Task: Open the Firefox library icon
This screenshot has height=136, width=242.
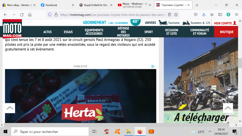Action: [x=212, y=15]
